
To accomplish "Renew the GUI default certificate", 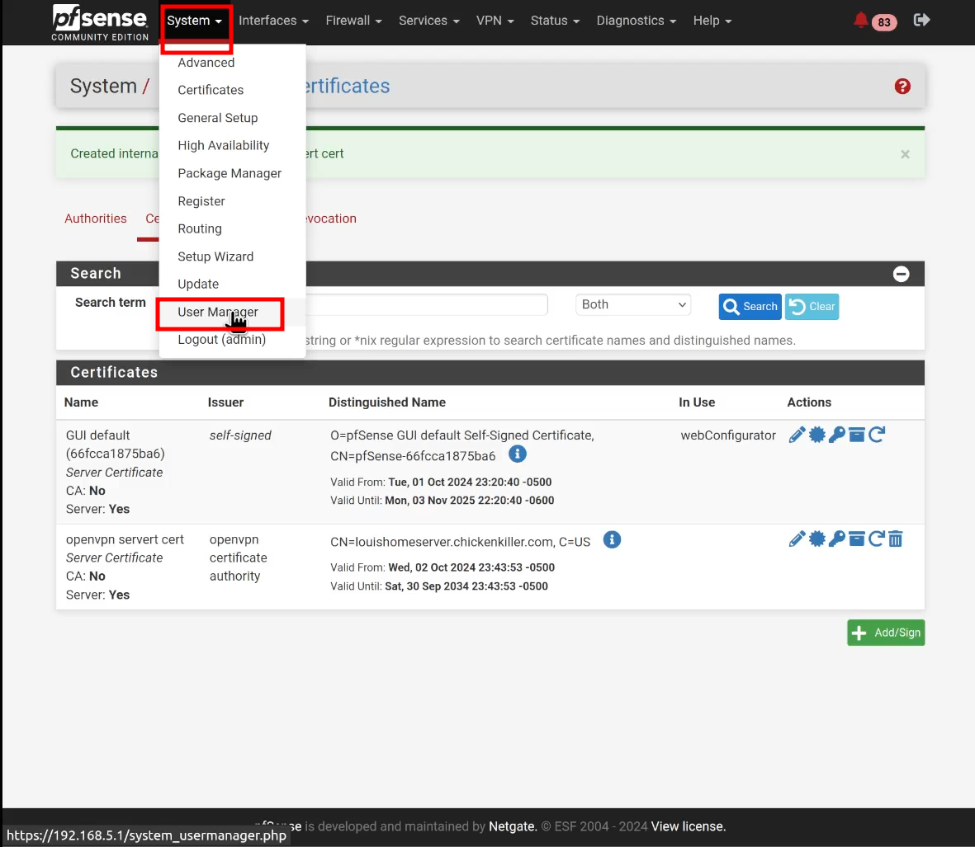I will coord(877,435).
